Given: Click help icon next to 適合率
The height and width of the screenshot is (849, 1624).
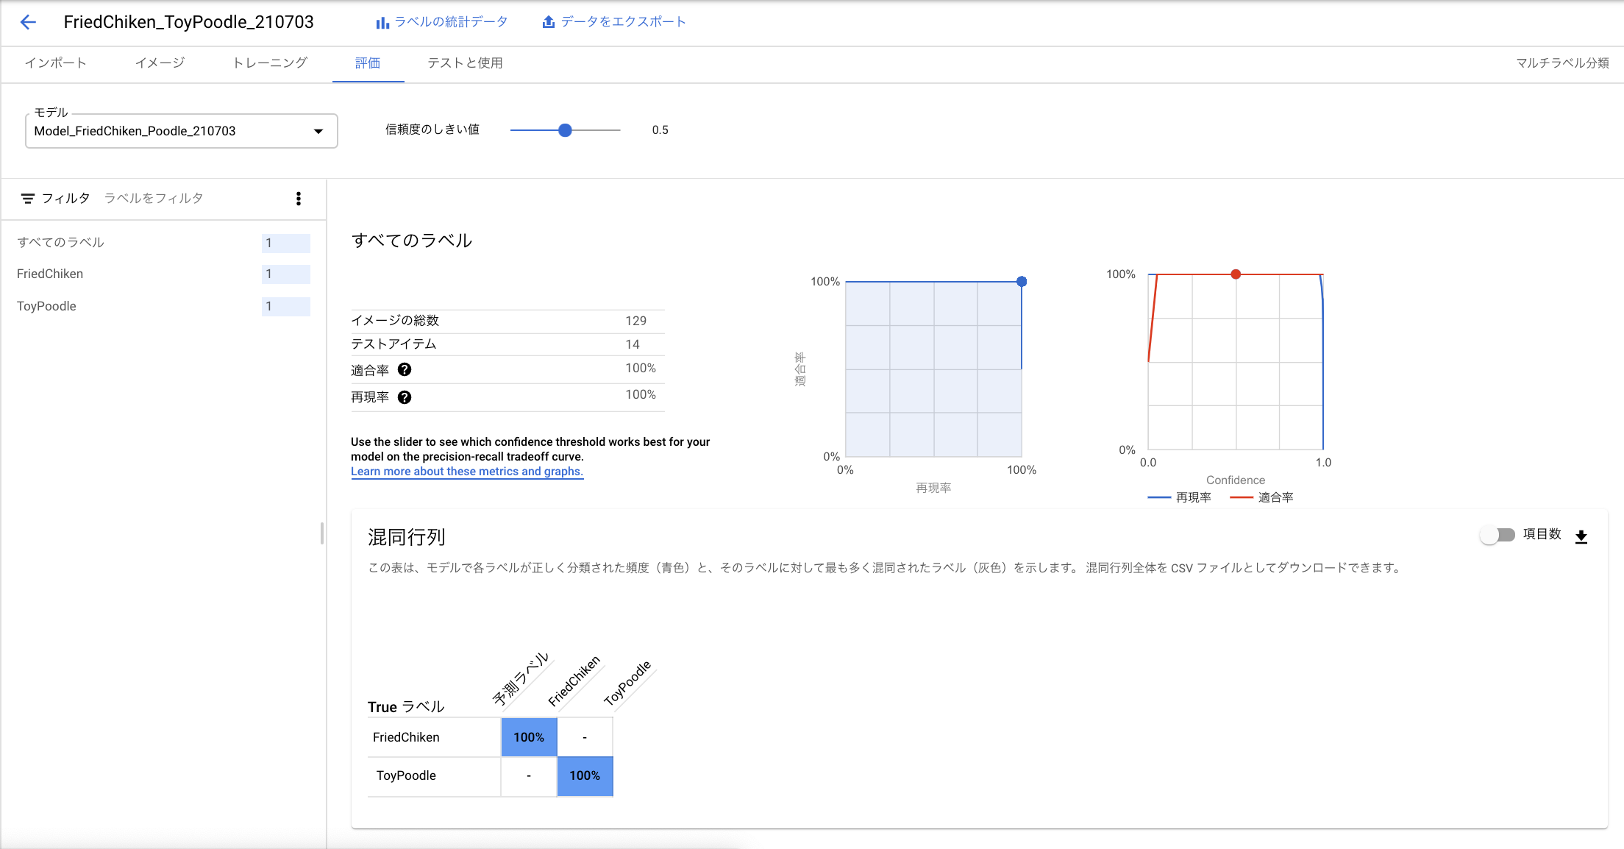Looking at the screenshot, I should coord(405,369).
